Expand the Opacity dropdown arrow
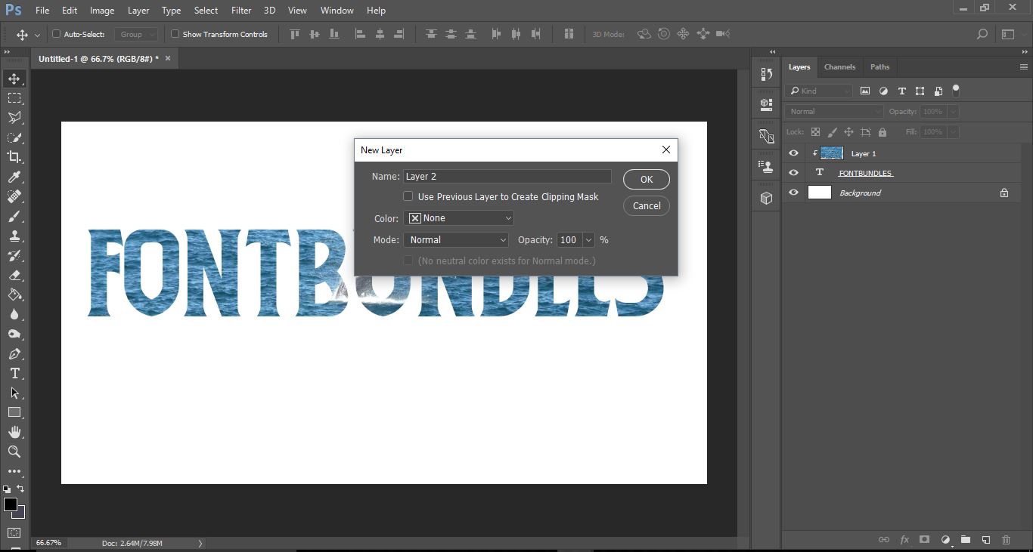Viewport: 1033px width, 552px height. point(588,239)
